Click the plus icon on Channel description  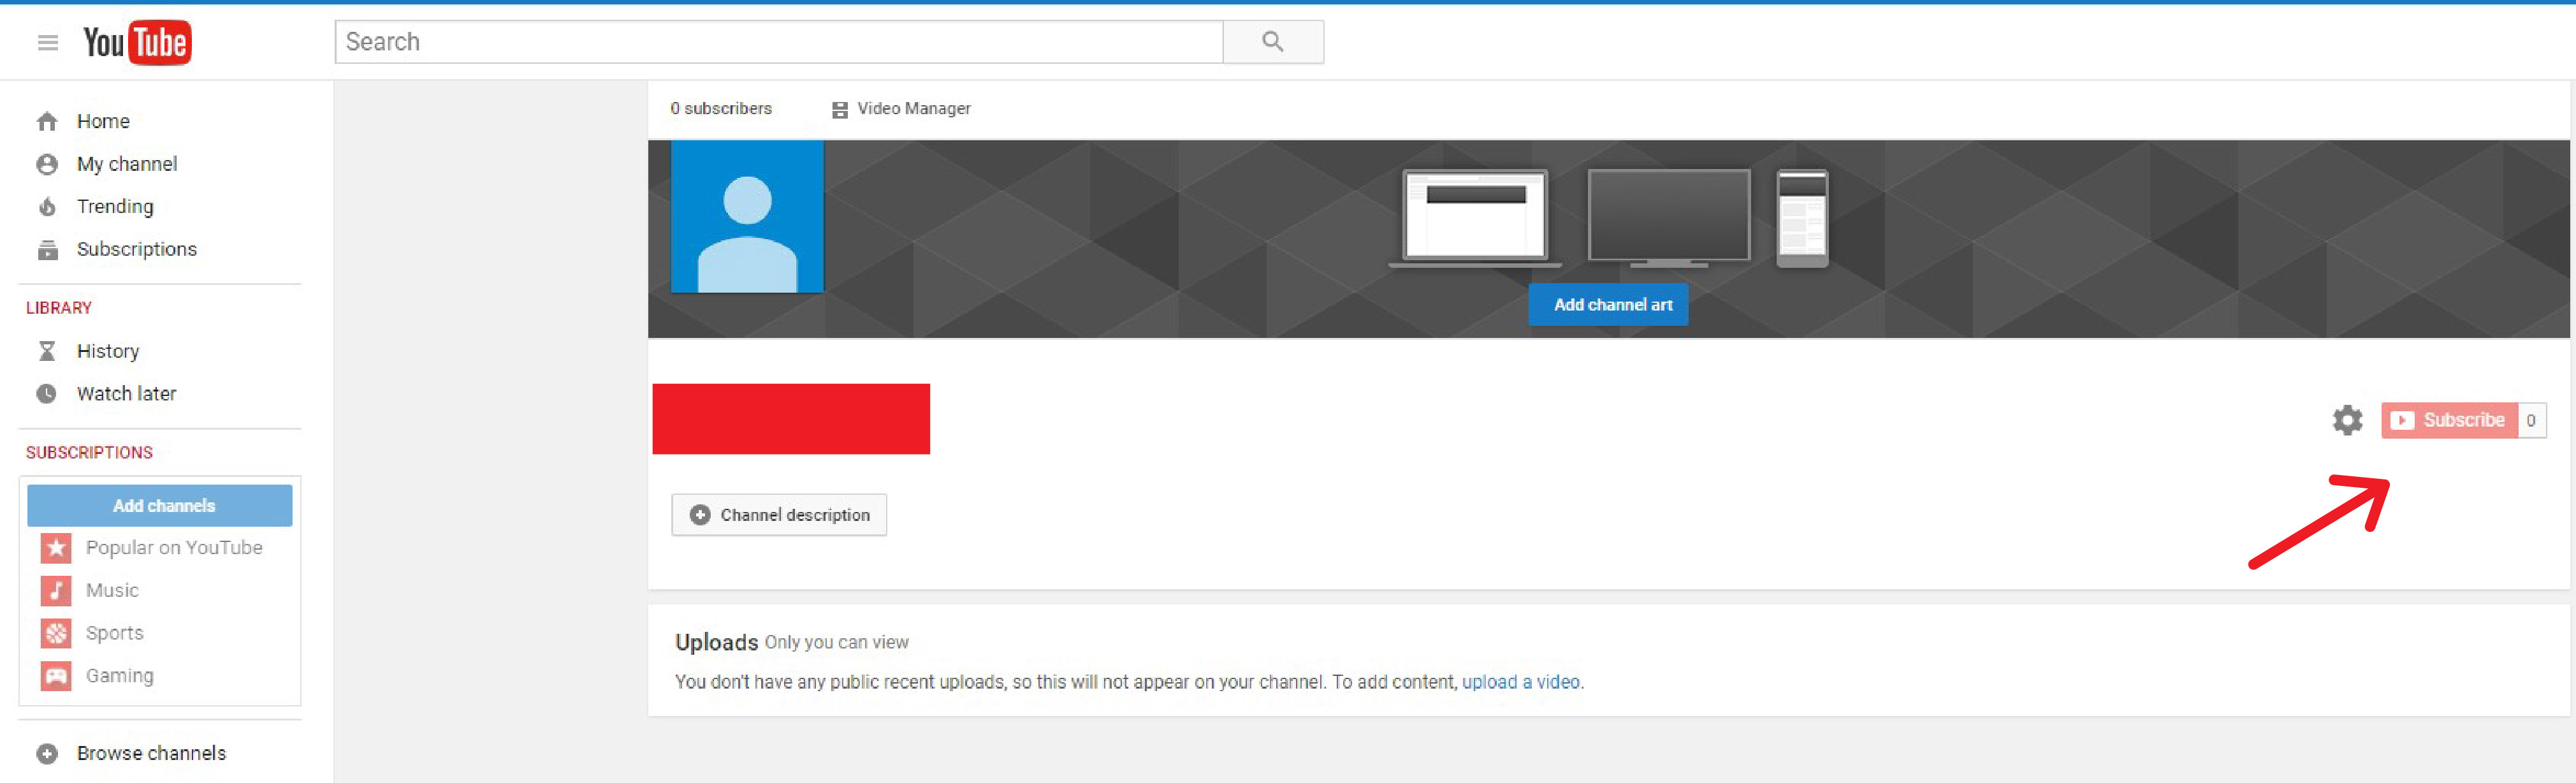pyautogui.click(x=700, y=515)
